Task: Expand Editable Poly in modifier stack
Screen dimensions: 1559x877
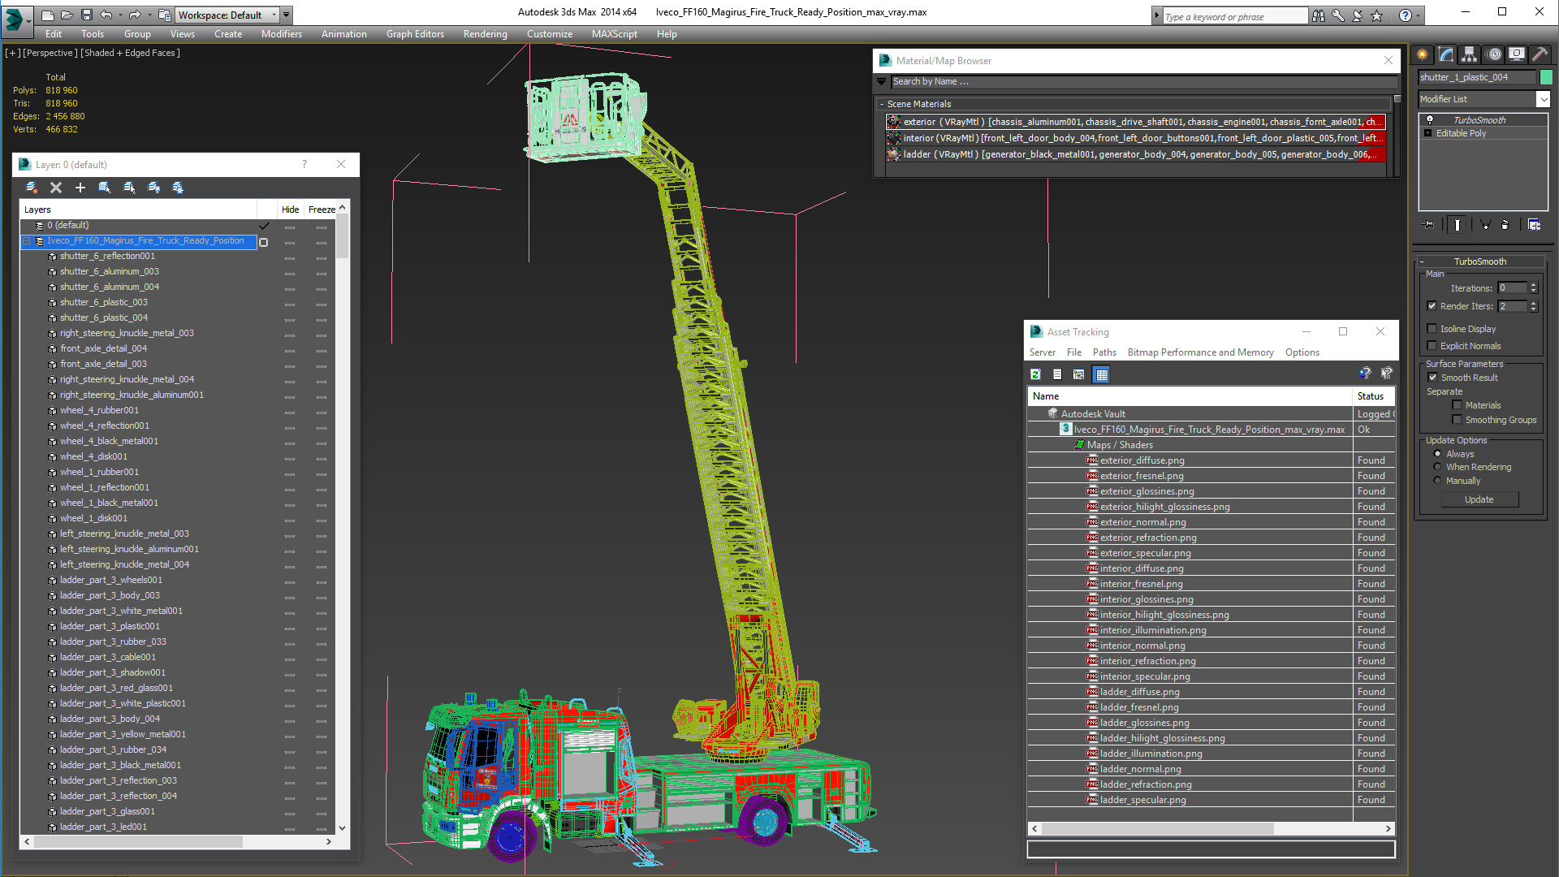Action: (x=1428, y=133)
